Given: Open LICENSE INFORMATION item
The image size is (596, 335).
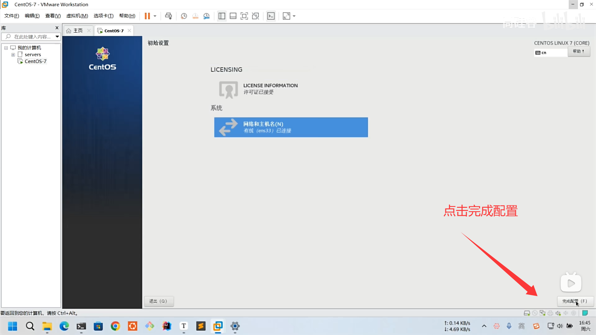Looking at the screenshot, I should click(x=270, y=89).
